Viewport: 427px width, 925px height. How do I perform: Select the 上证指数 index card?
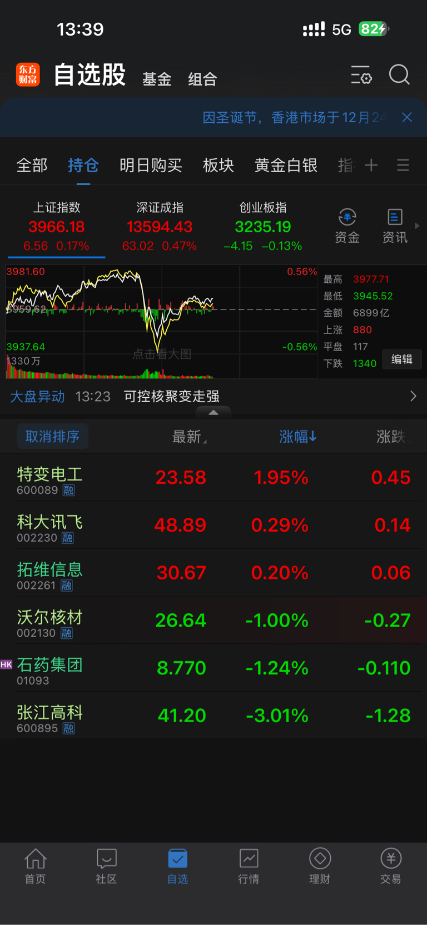[57, 227]
